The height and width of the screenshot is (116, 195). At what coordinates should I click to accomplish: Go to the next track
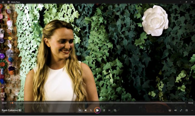coord(109,110)
